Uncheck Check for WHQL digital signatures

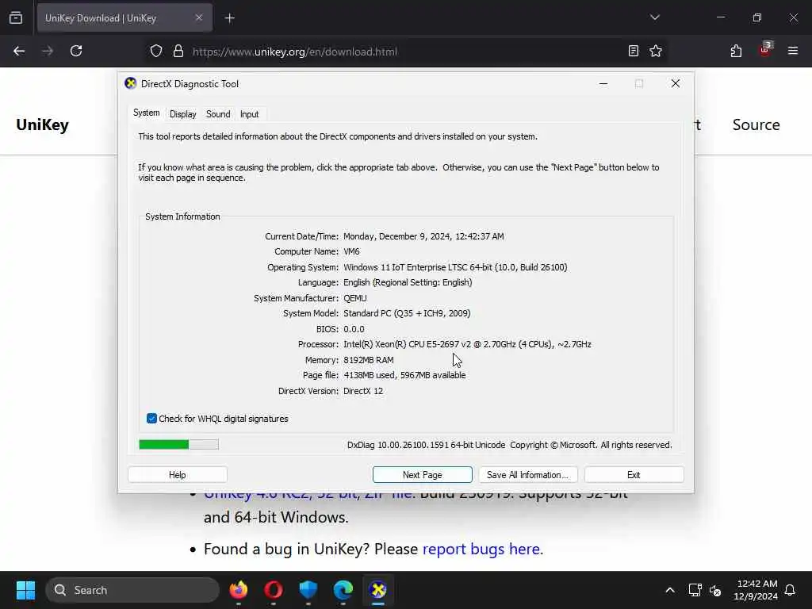(151, 419)
